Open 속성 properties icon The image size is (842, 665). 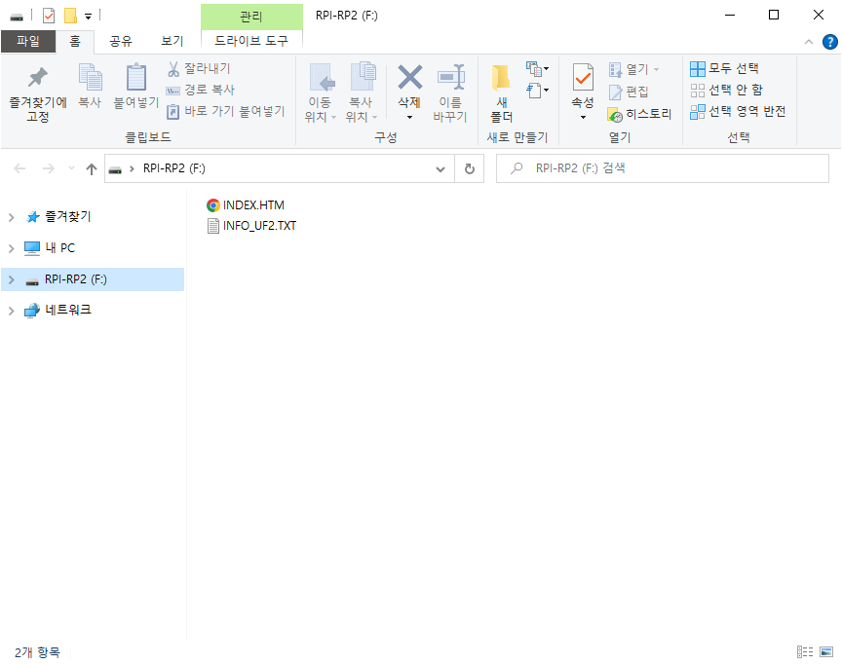(x=583, y=78)
